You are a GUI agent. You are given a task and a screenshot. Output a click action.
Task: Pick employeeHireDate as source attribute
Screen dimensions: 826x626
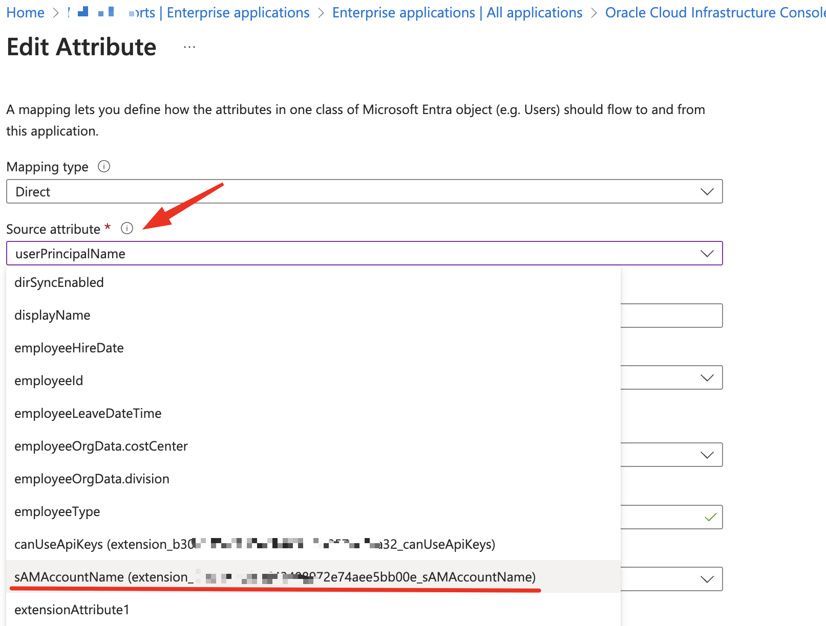tap(313, 348)
